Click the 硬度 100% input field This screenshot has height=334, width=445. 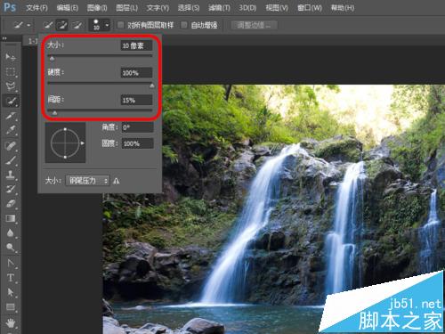click(136, 73)
